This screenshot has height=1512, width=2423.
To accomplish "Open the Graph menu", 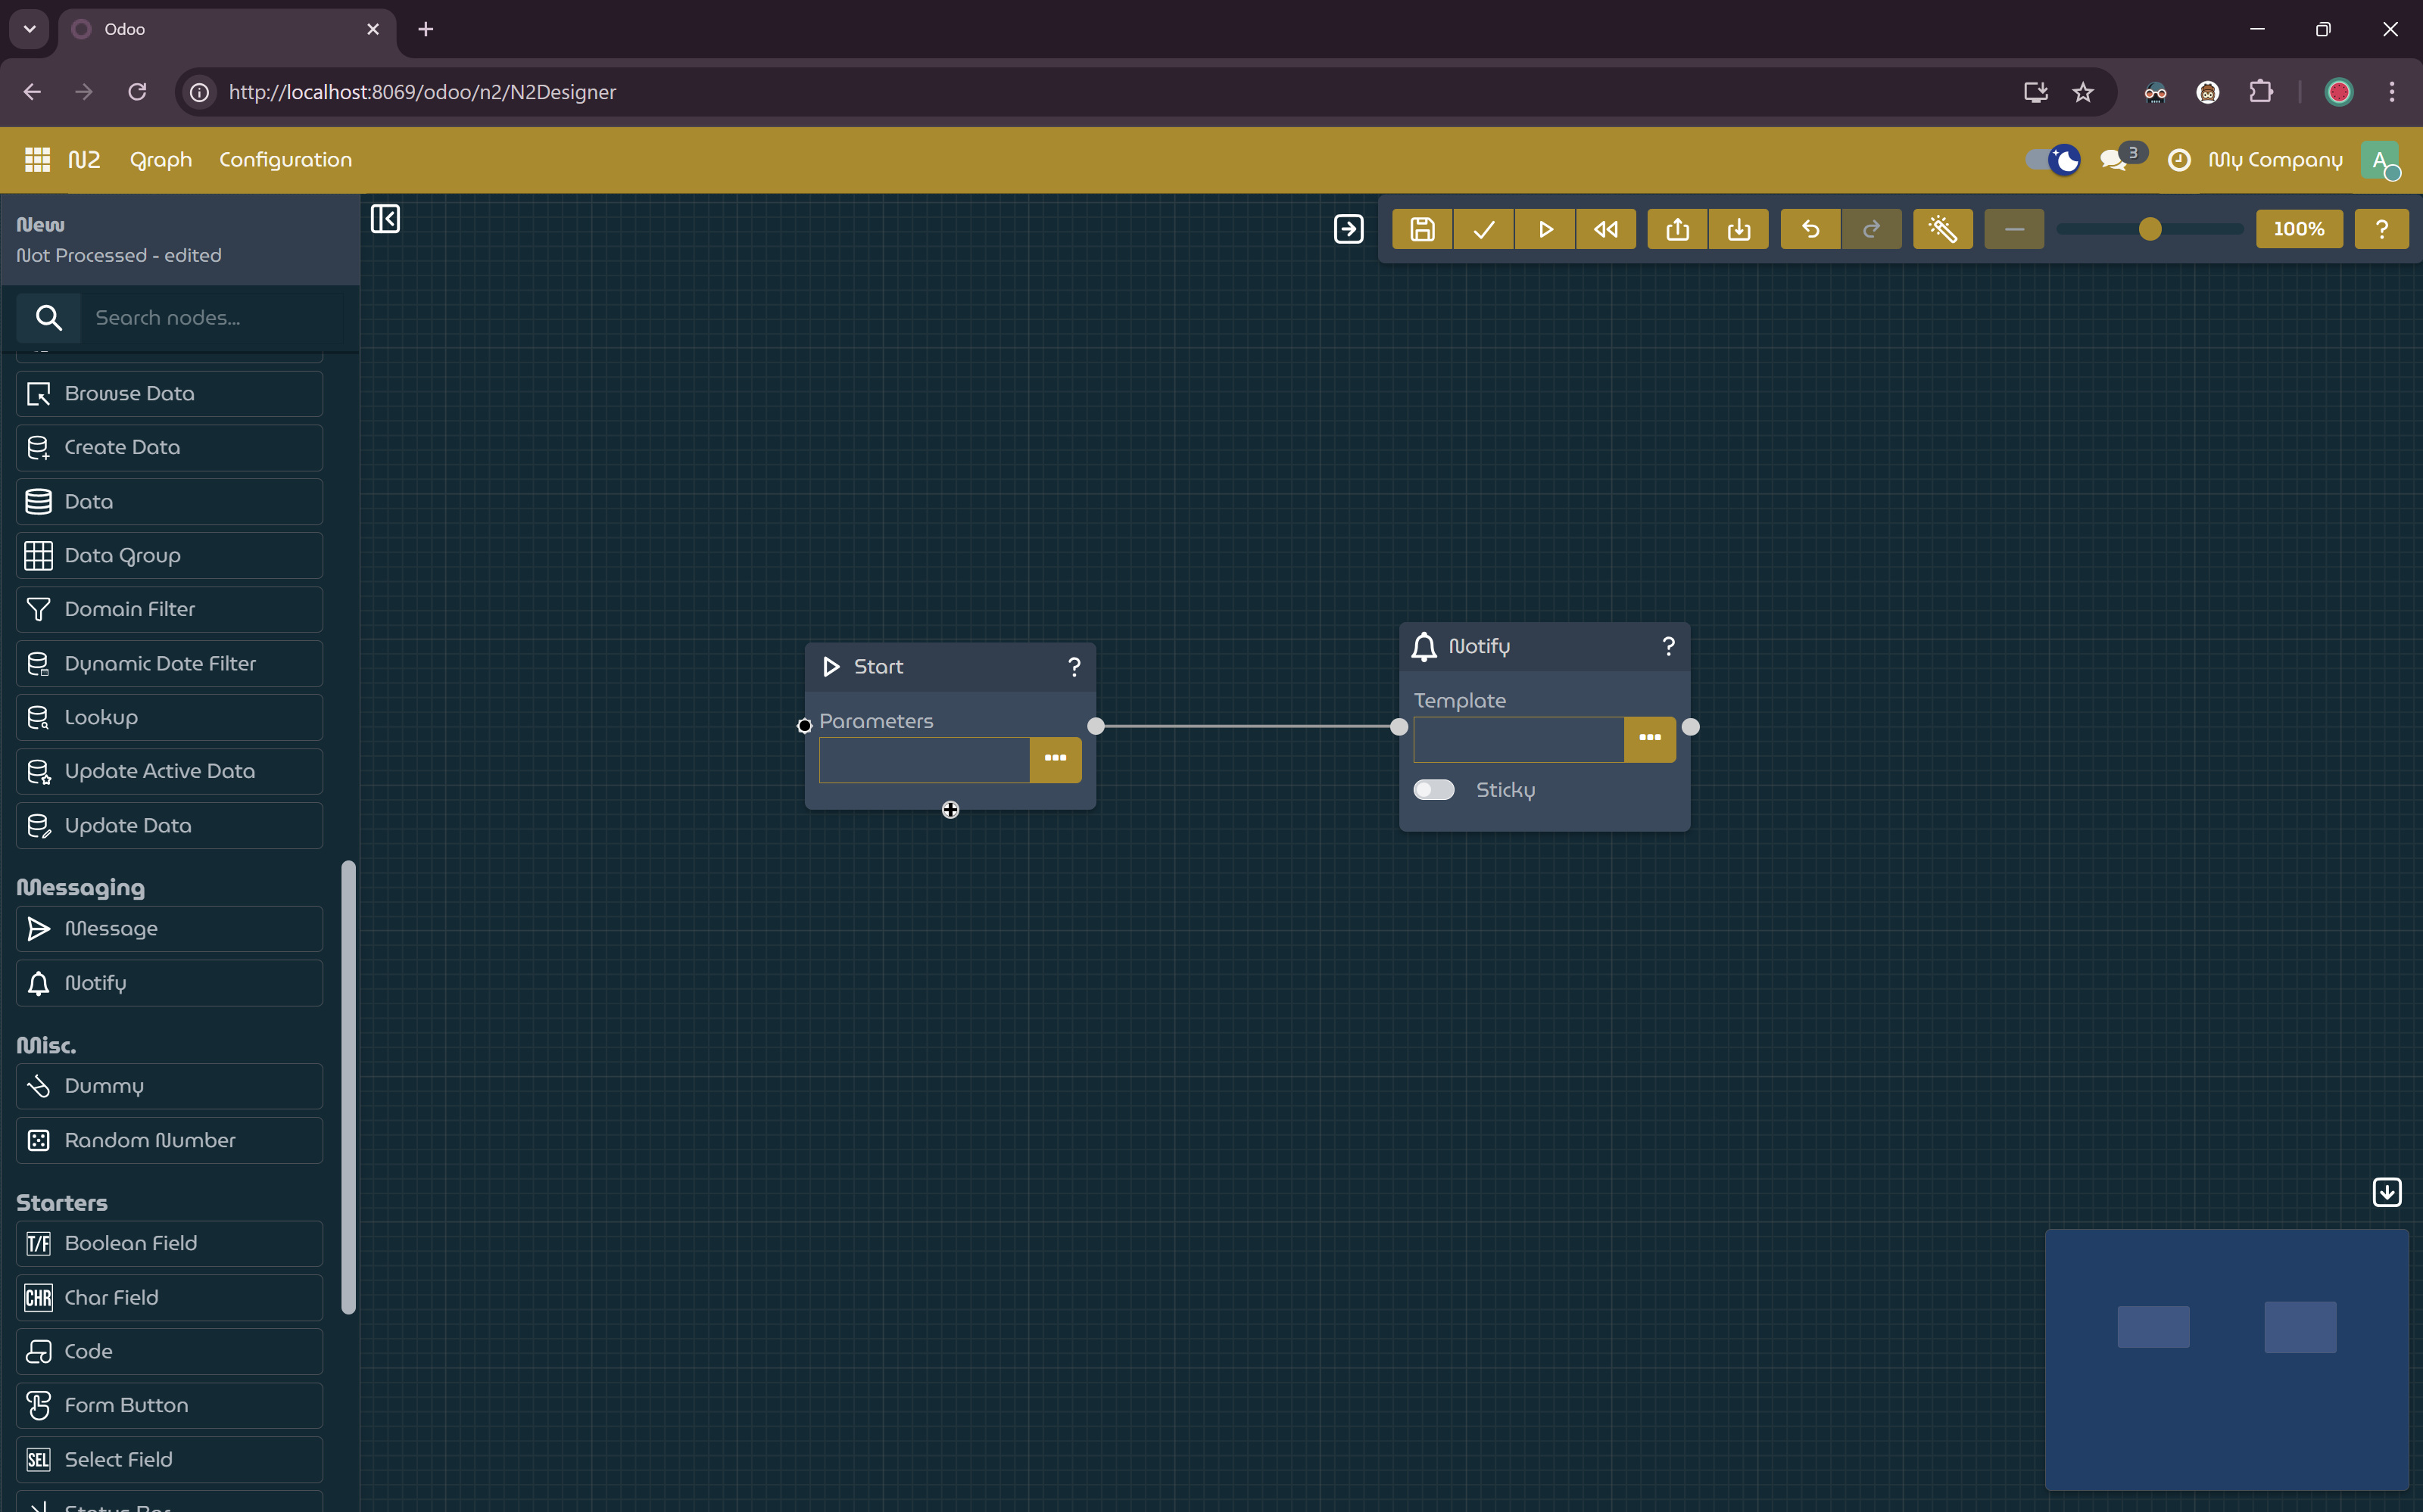I will (160, 159).
